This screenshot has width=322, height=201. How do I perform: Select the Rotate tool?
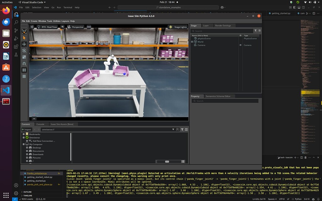click(x=25, y=50)
